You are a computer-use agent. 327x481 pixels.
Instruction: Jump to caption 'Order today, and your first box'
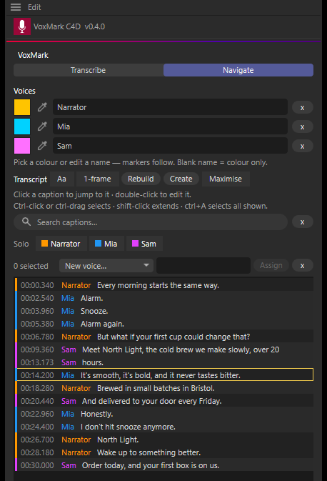pyautogui.click(x=164, y=466)
